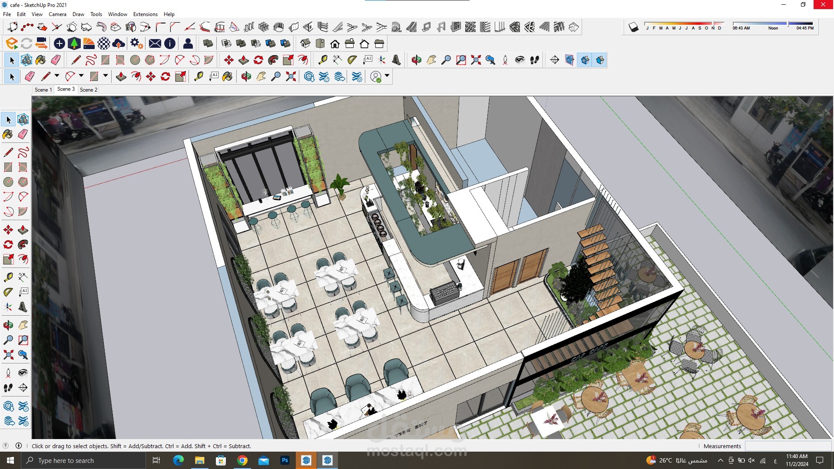The width and height of the screenshot is (834, 469).
Task: Open Enscape settings gear icon
Action: click(x=136, y=43)
